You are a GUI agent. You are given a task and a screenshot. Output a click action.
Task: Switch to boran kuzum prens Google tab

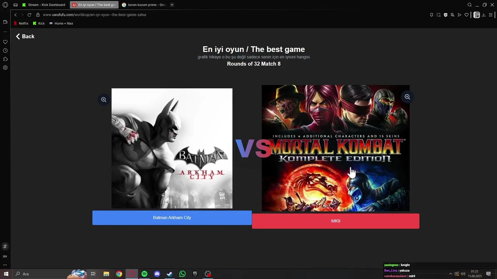[144, 5]
